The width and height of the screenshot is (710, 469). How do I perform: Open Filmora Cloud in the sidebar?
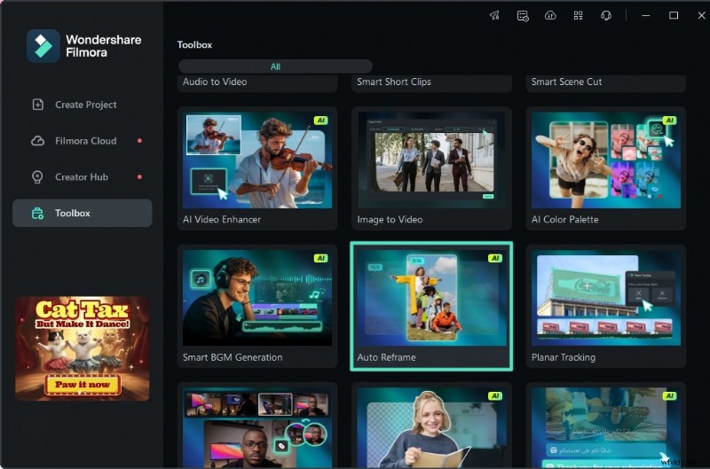85,141
